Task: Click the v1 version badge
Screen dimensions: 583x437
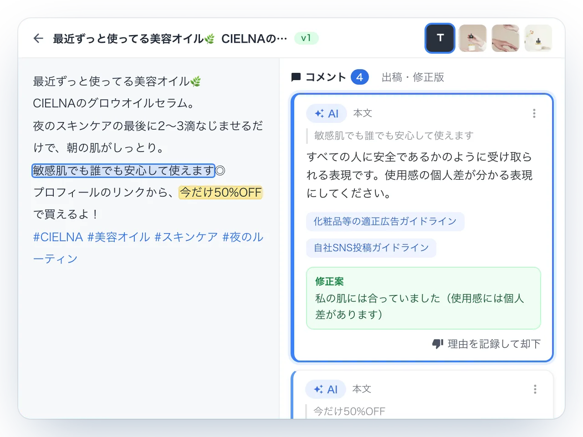Action: [x=306, y=38]
